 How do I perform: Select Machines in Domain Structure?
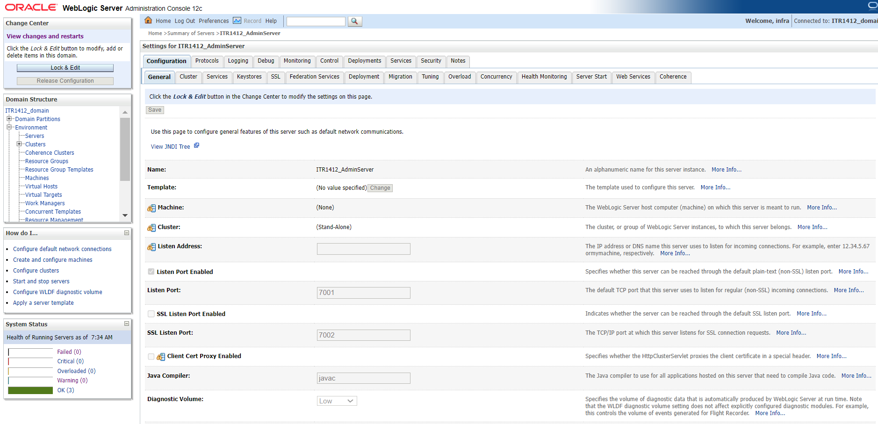(x=37, y=178)
